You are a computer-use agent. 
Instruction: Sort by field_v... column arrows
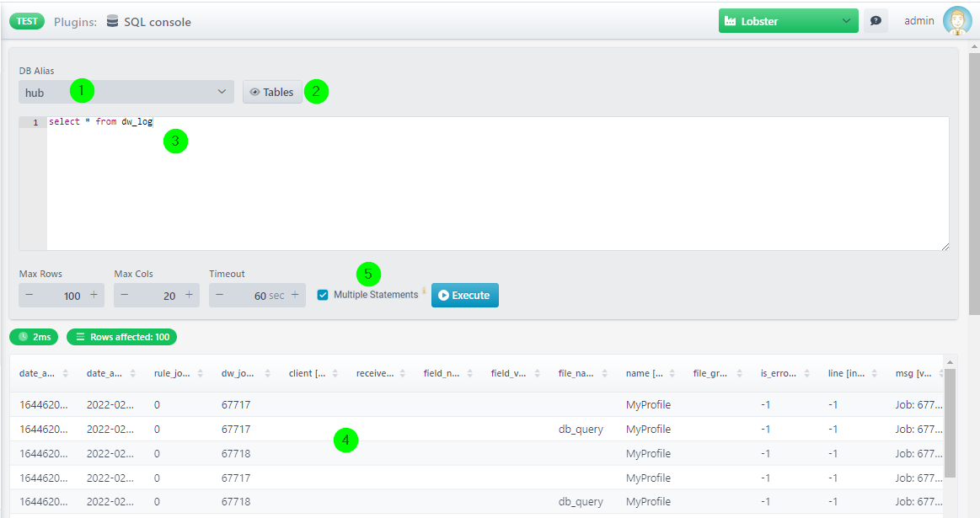[x=538, y=374]
